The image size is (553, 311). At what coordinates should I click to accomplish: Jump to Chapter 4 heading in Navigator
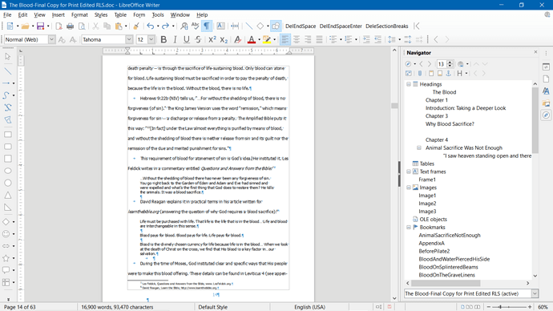pyautogui.click(x=437, y=140)
